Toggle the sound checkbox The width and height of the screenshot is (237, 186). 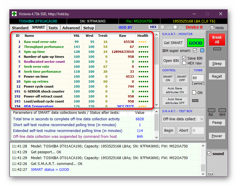click(x=209, y=154)
